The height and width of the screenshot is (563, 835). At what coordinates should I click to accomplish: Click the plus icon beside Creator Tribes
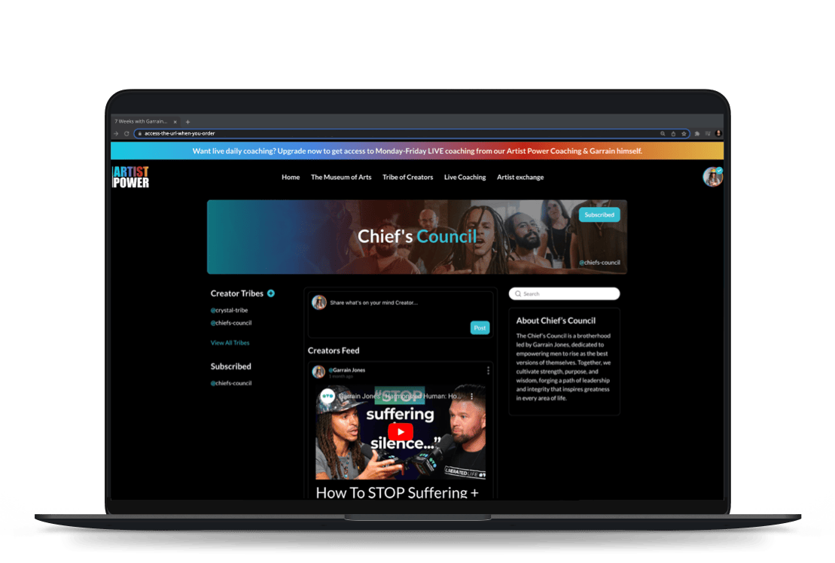pyautogui.click(x=271, y=294)
